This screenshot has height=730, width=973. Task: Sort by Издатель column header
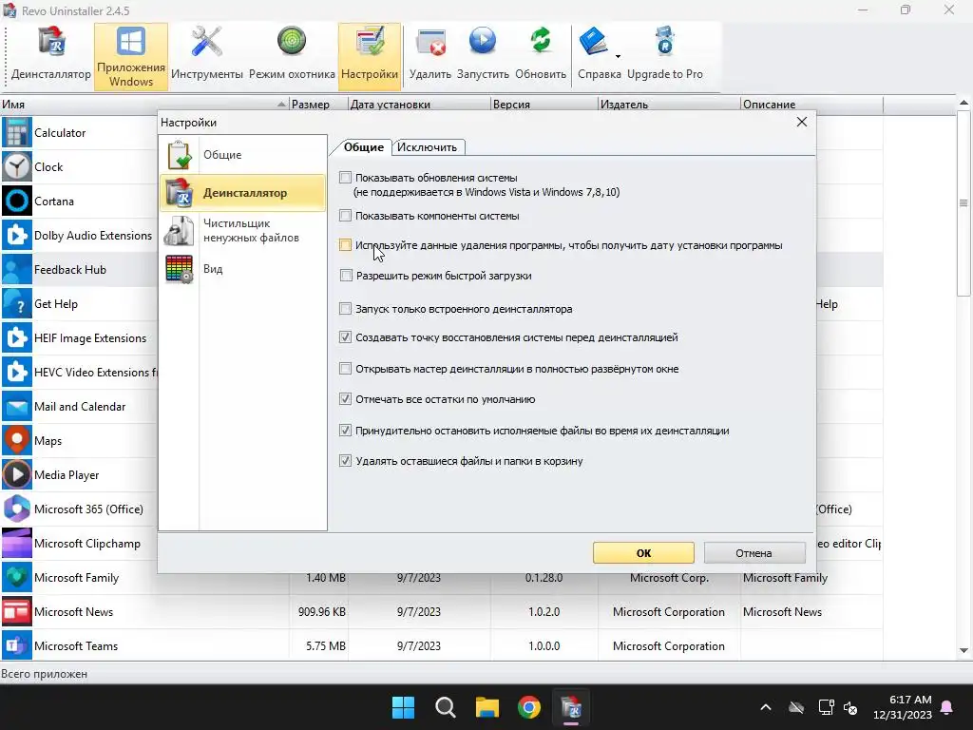click(669, 105)
